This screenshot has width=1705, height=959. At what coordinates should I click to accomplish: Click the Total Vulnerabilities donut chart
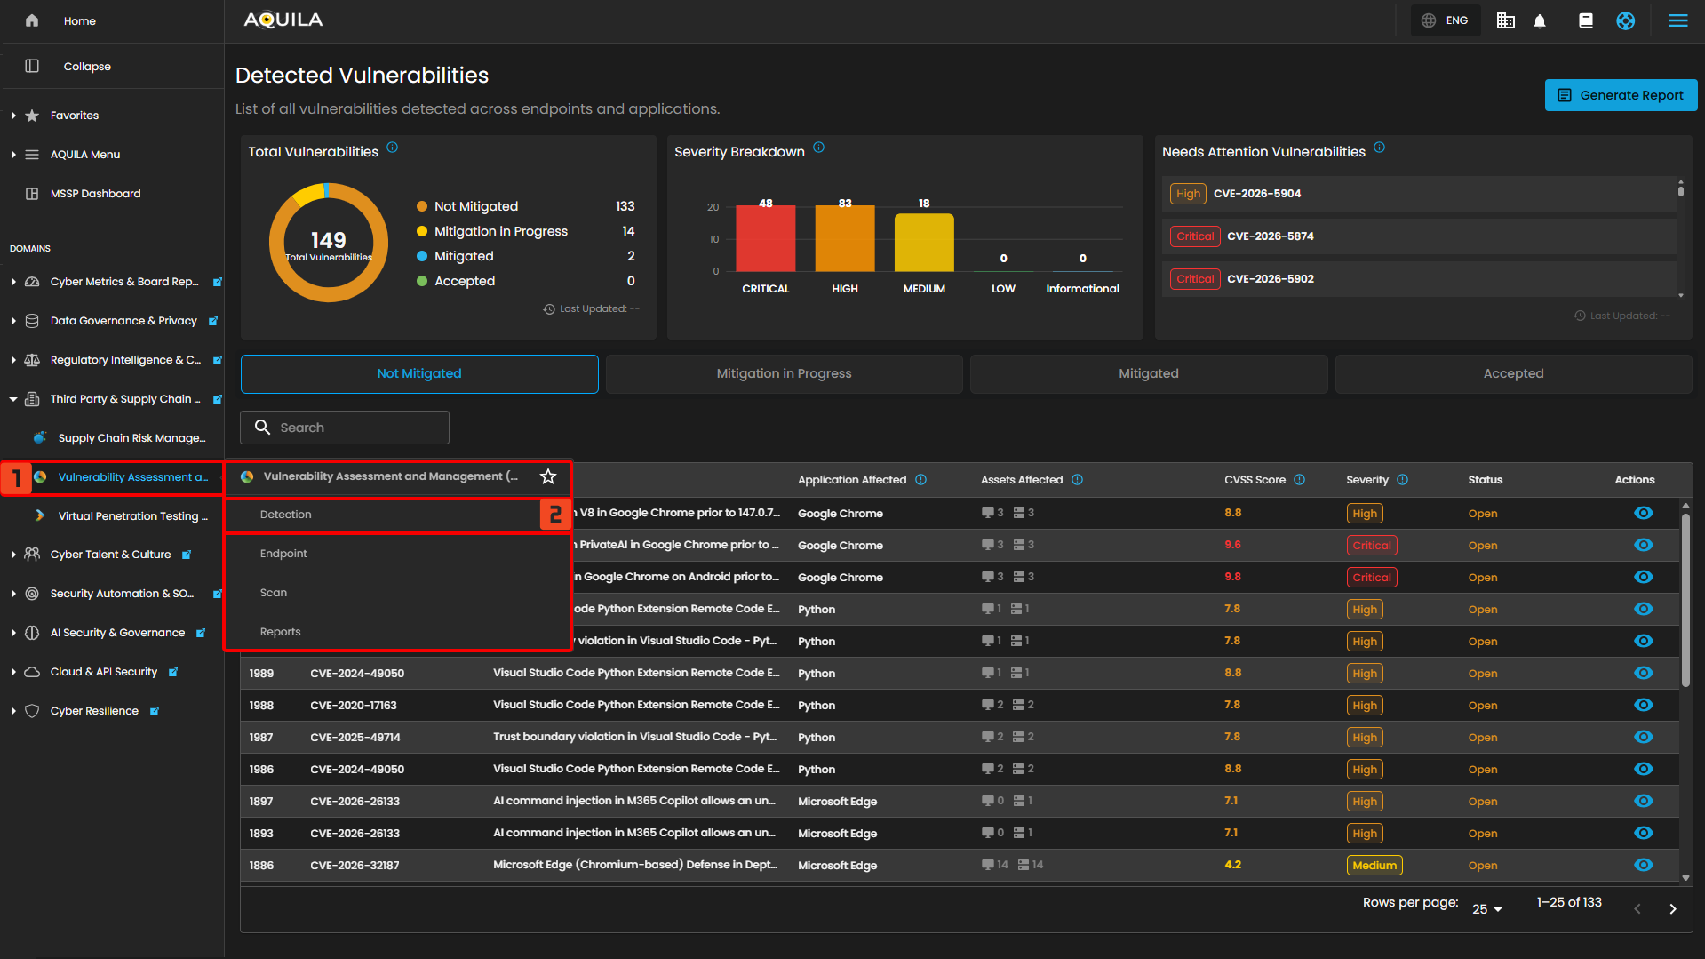click(329, 243)
